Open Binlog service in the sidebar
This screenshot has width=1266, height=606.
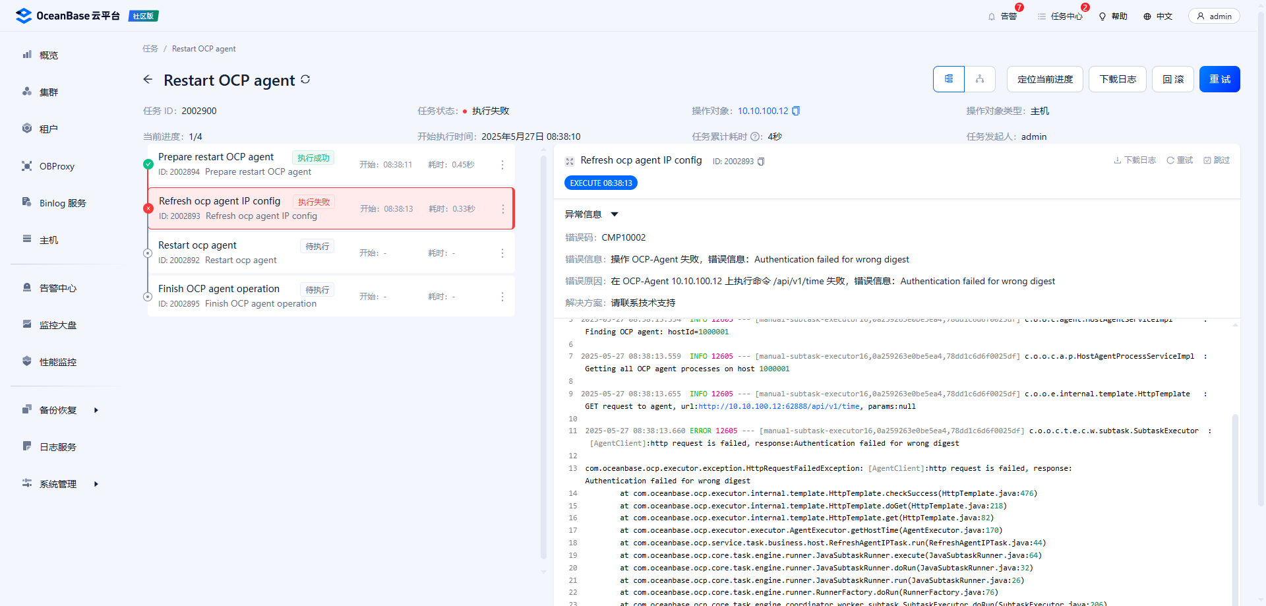click(63, 203)
